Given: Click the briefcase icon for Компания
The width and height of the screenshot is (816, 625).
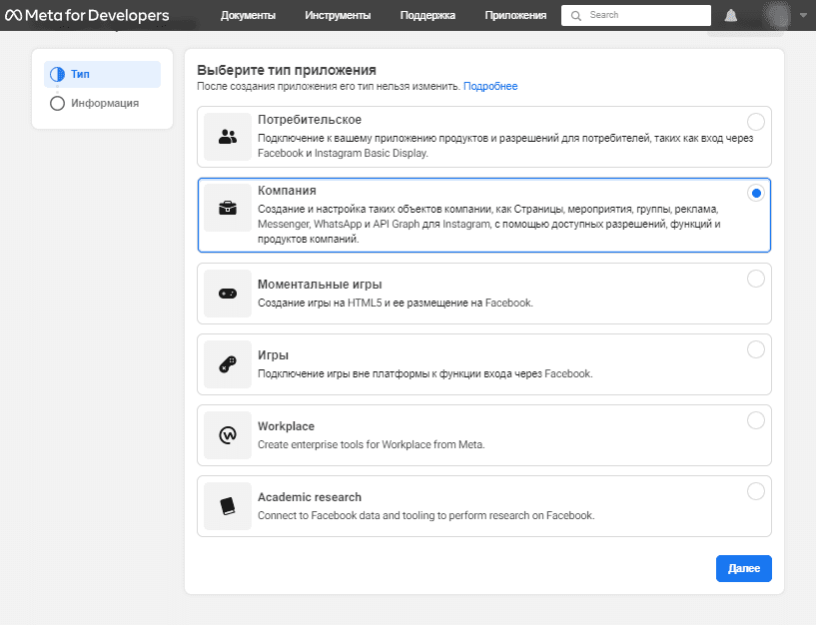Looking at the screenshot, I should (228, 208).
